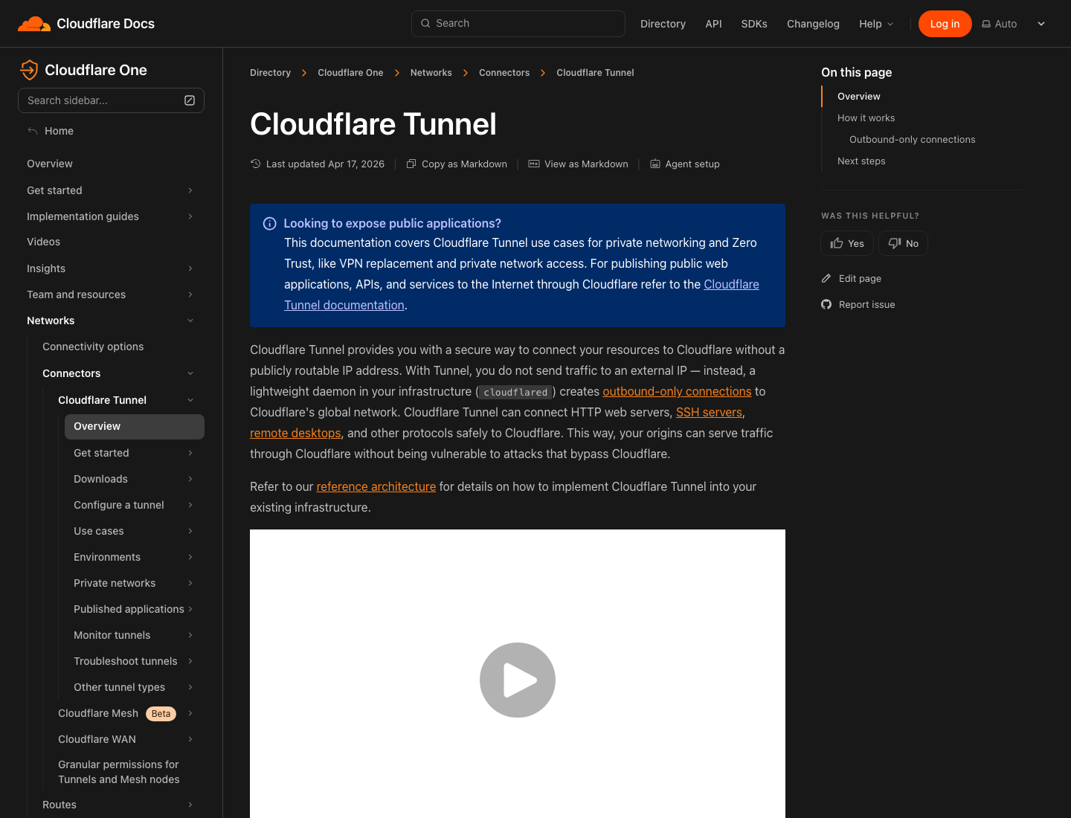This screenshot has height=818, width=1071.
Task: Click the Agent setup icon
Action: [x=655, y=164]
